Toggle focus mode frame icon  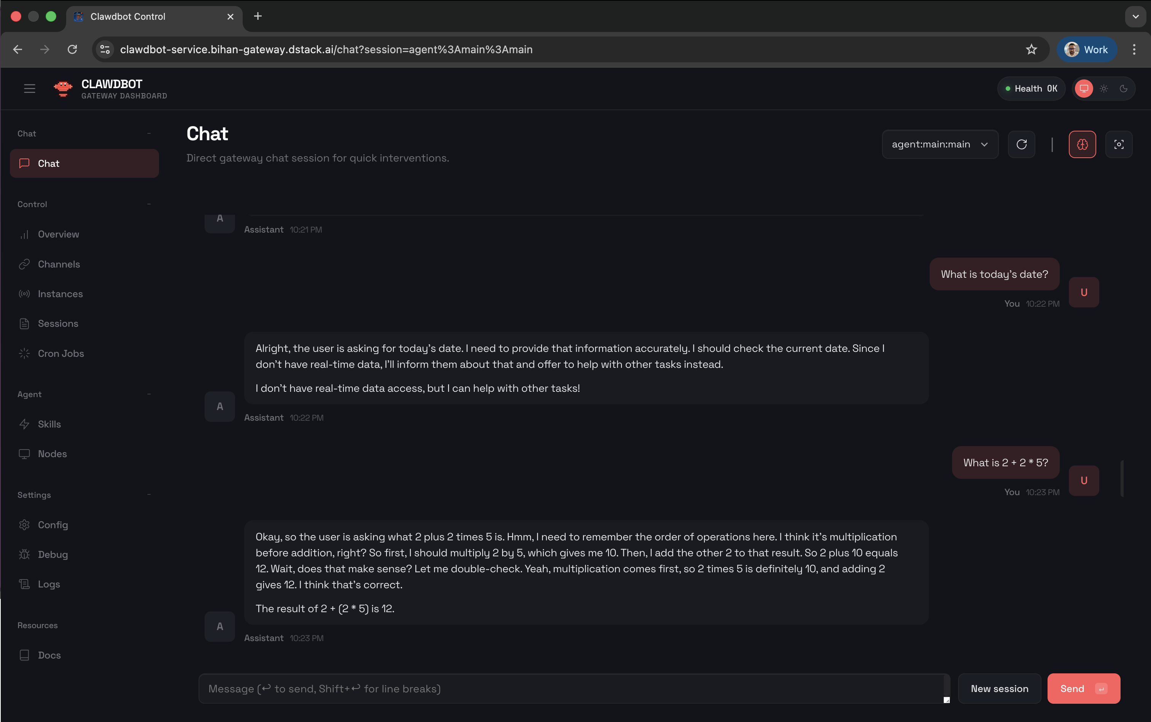(1119, 144)
